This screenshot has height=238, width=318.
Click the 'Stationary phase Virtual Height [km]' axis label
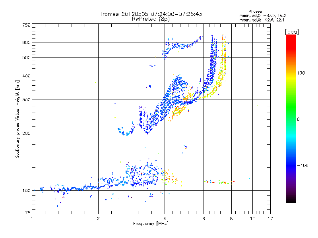tap(17, 119)
